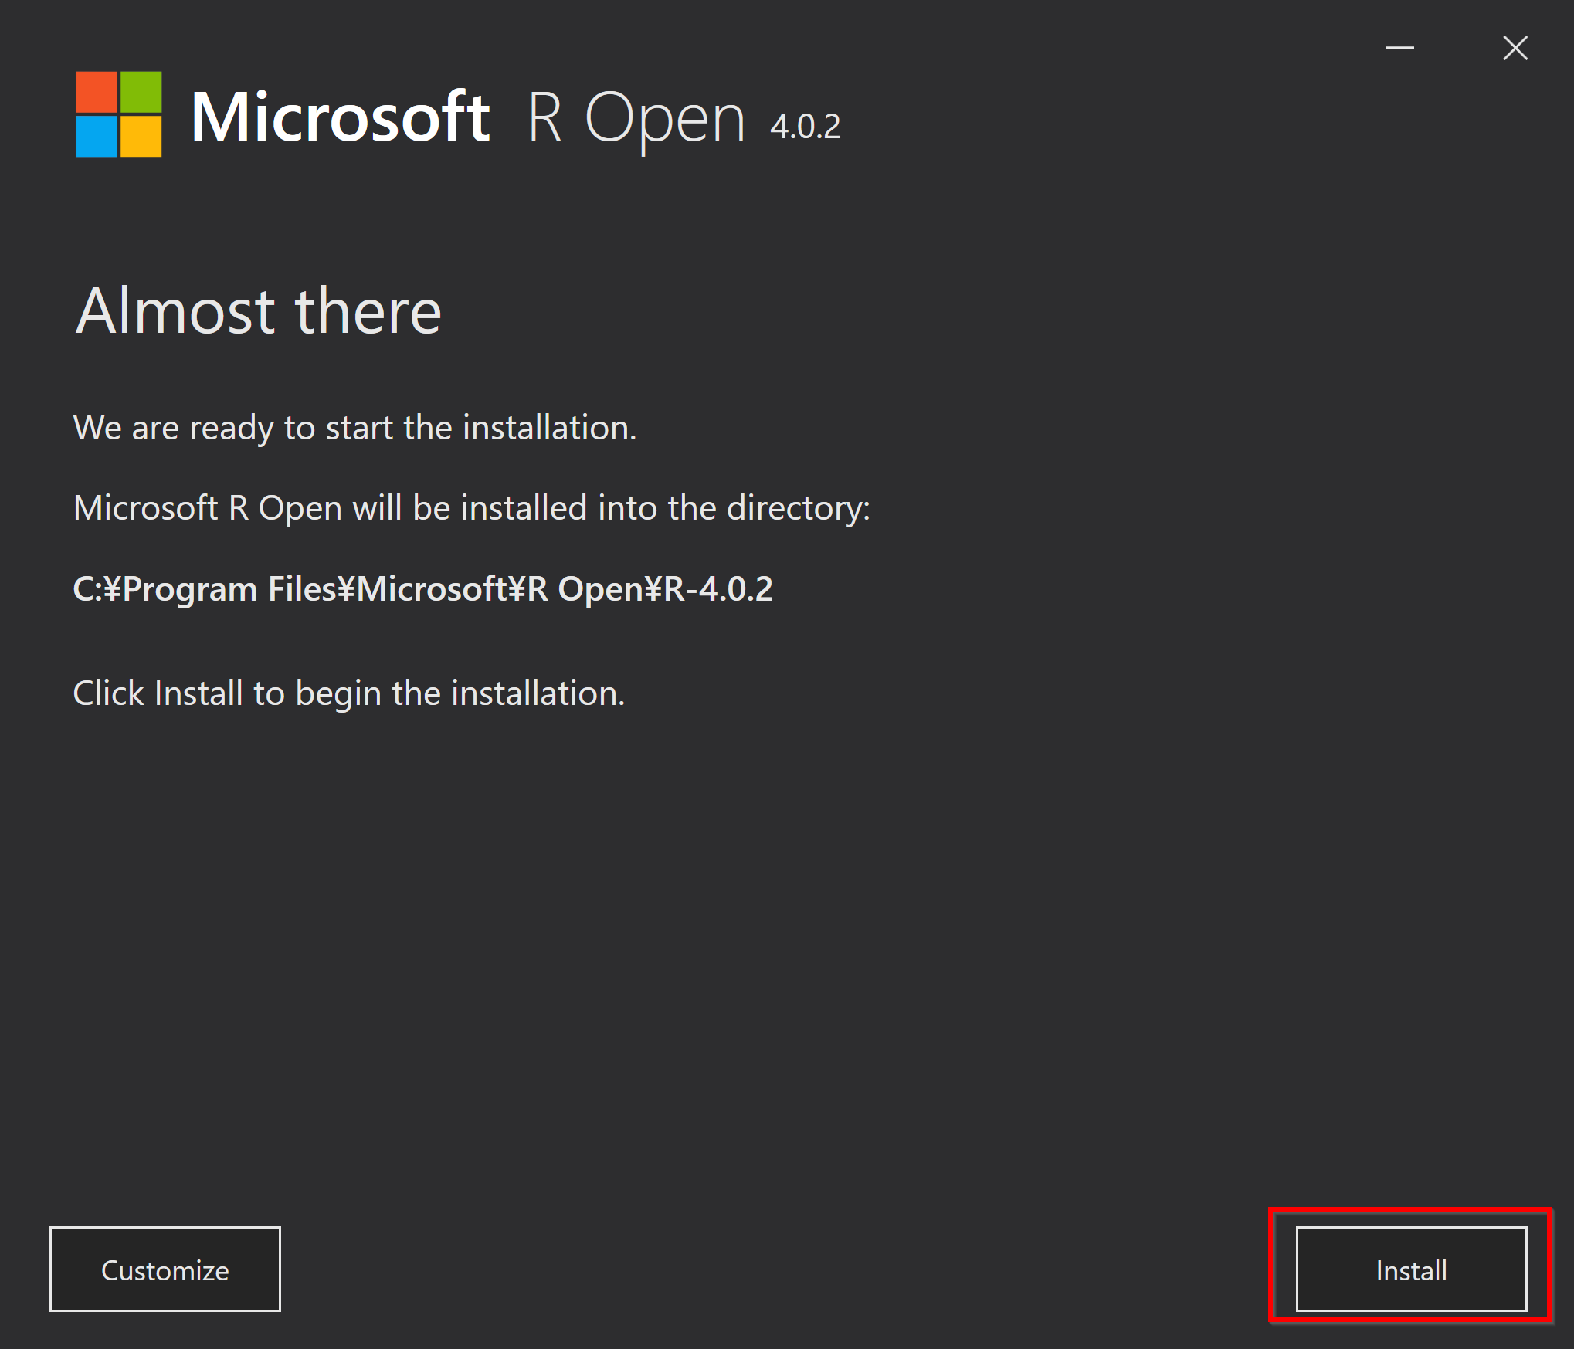The width and height of the screenshot is (1574, 1349).
Task: Minimize the installer window
Action: coord(1399,48)
